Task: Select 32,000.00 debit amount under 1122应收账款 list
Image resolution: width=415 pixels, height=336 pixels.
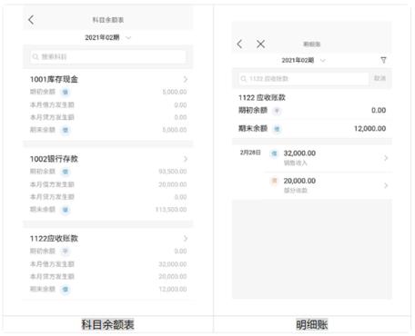Action: pyautogui.click(x=173, y=264)
